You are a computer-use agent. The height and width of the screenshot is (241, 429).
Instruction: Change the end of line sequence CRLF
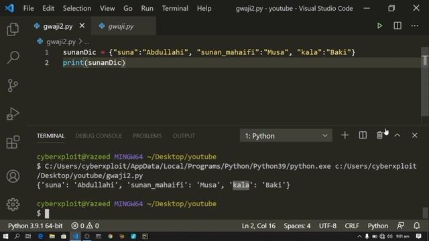(x=352, y=226)
